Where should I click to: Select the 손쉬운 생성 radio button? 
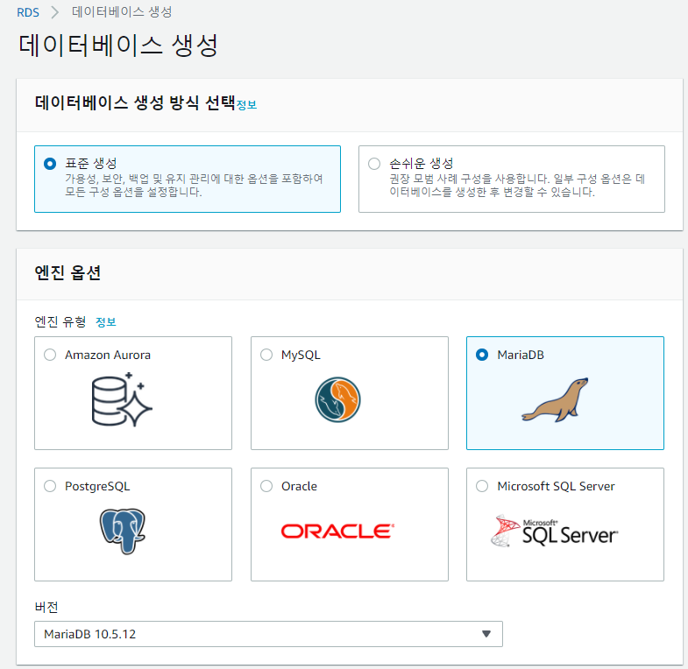coord(374,164)
